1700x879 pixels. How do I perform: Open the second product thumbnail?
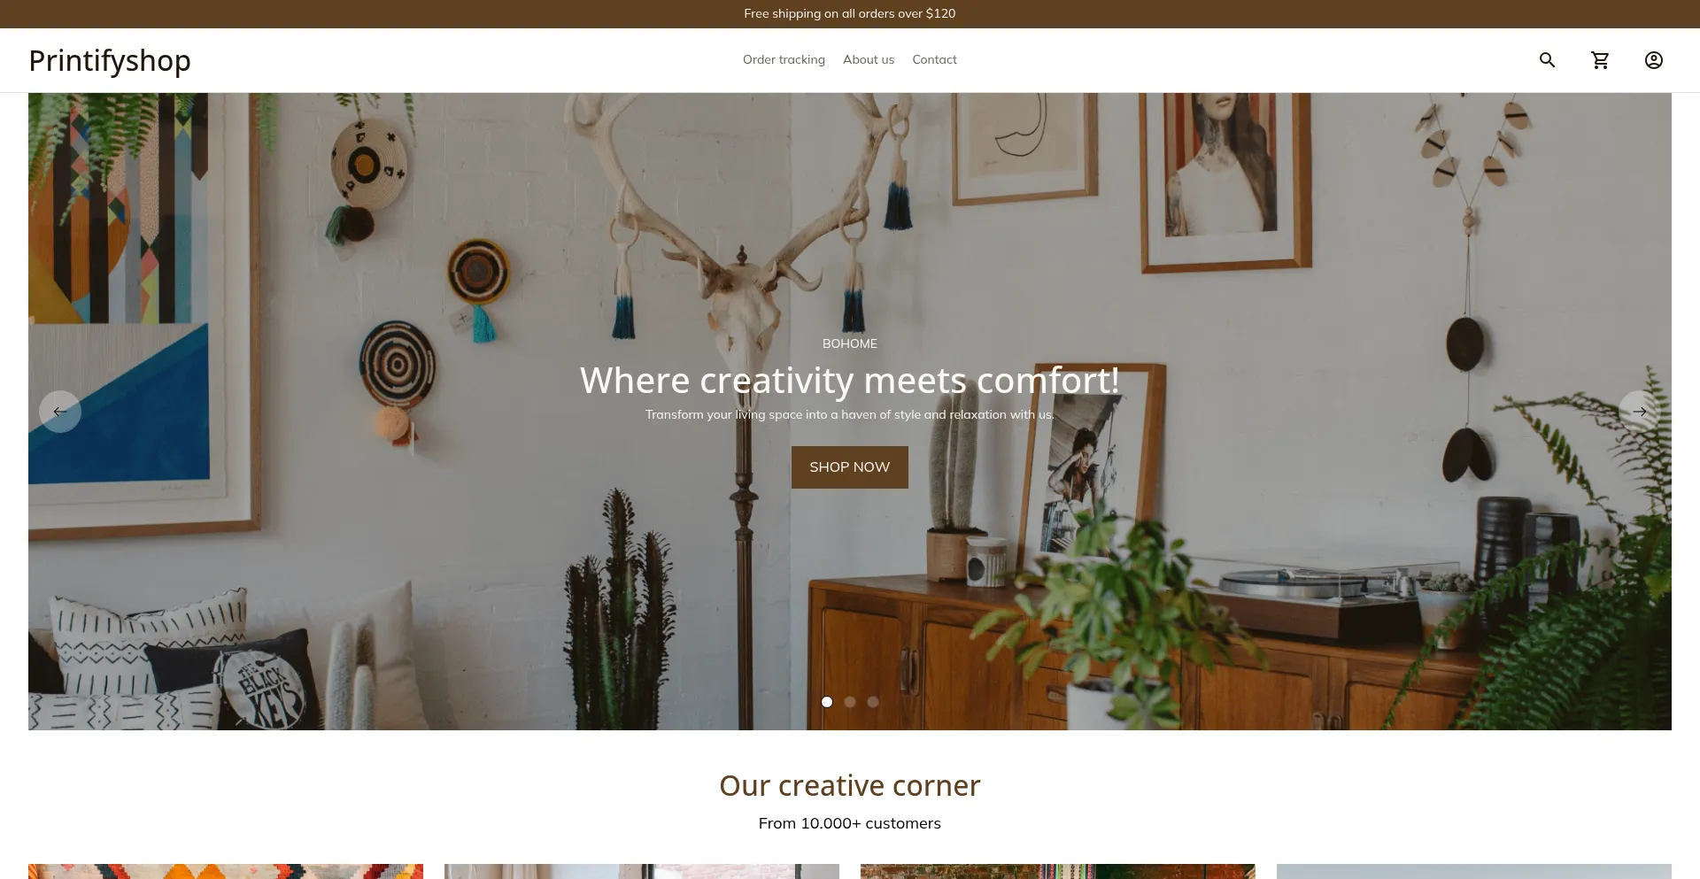[642, 871]
